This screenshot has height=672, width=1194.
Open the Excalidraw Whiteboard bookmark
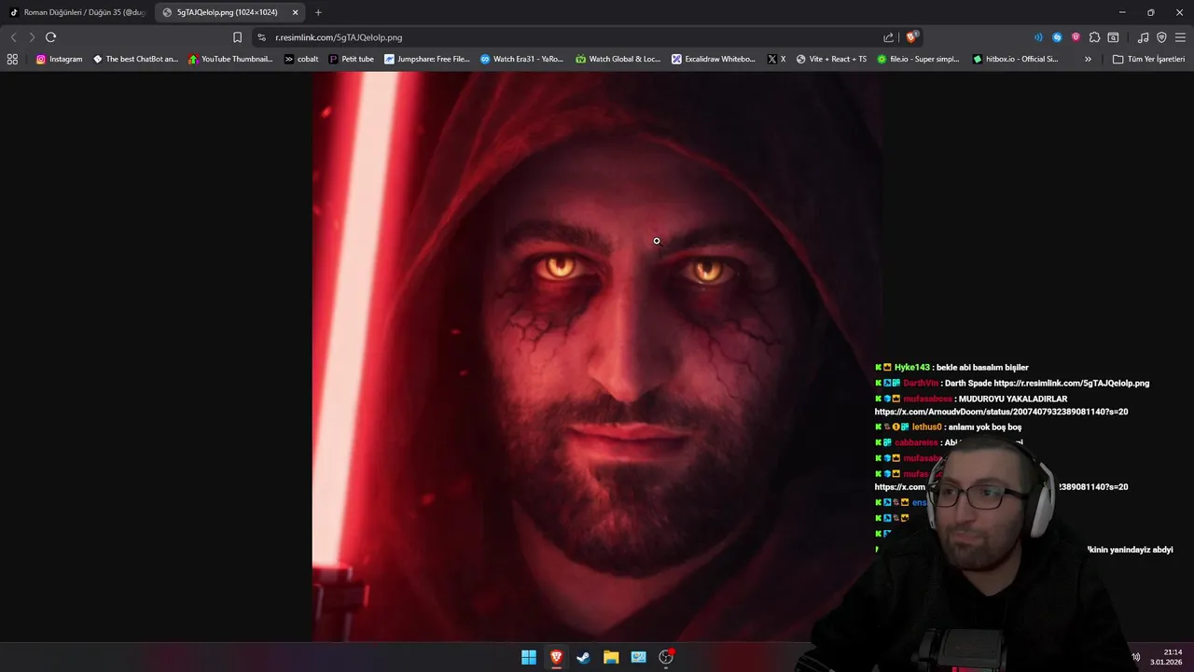[x=714, y=59]
